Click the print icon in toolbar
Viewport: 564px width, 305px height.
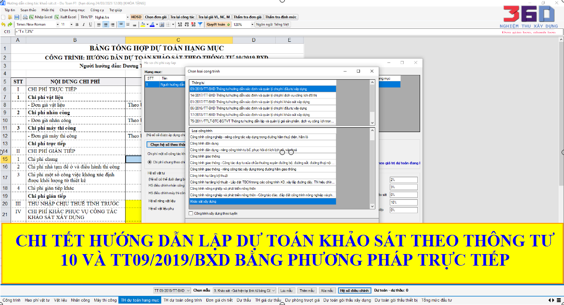click(x=25, y=17)
